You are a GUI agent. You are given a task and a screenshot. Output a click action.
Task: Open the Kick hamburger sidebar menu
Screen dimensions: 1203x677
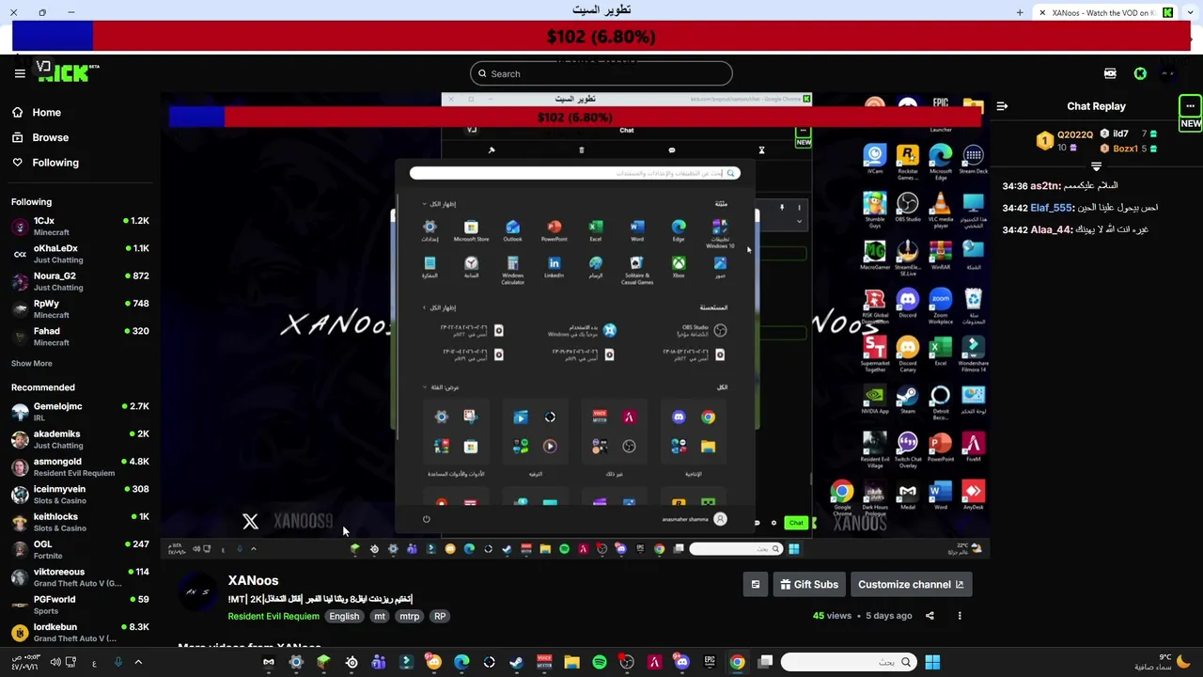pos(20,73)
